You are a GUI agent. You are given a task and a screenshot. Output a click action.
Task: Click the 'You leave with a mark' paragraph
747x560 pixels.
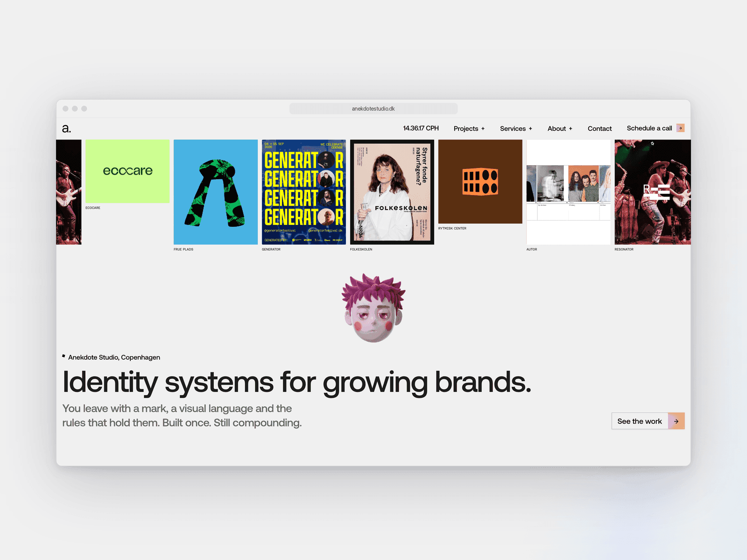click(x=182, y=415)
